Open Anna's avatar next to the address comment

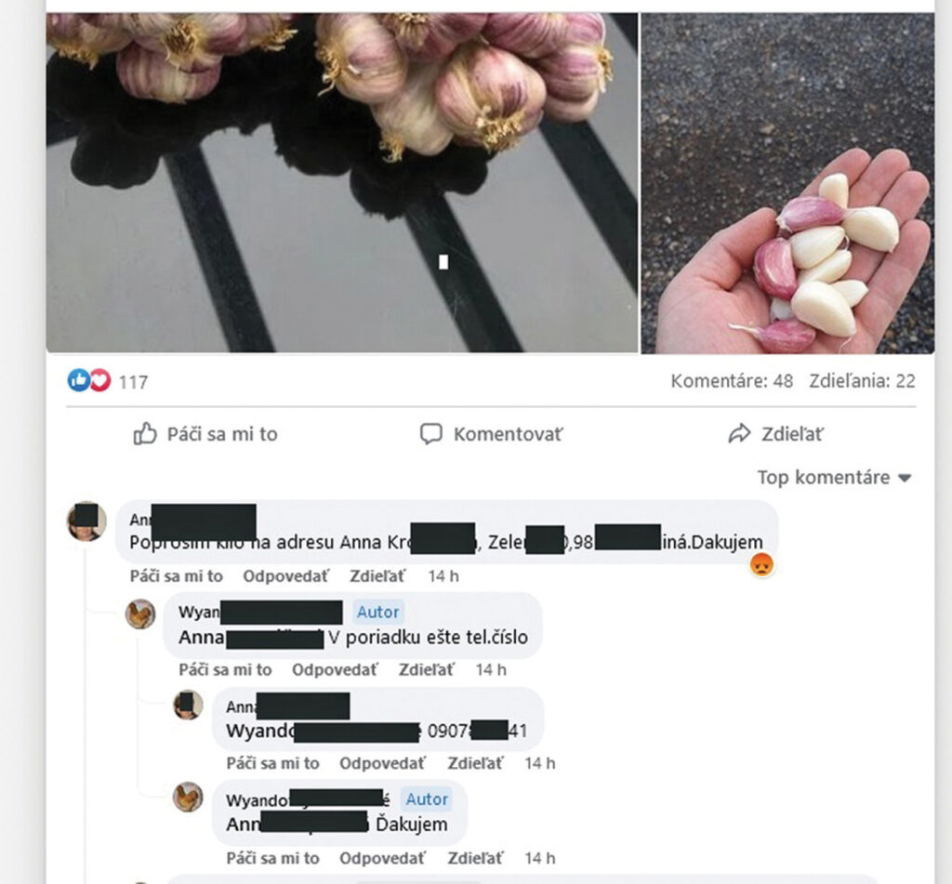click(x=86, y=521)
